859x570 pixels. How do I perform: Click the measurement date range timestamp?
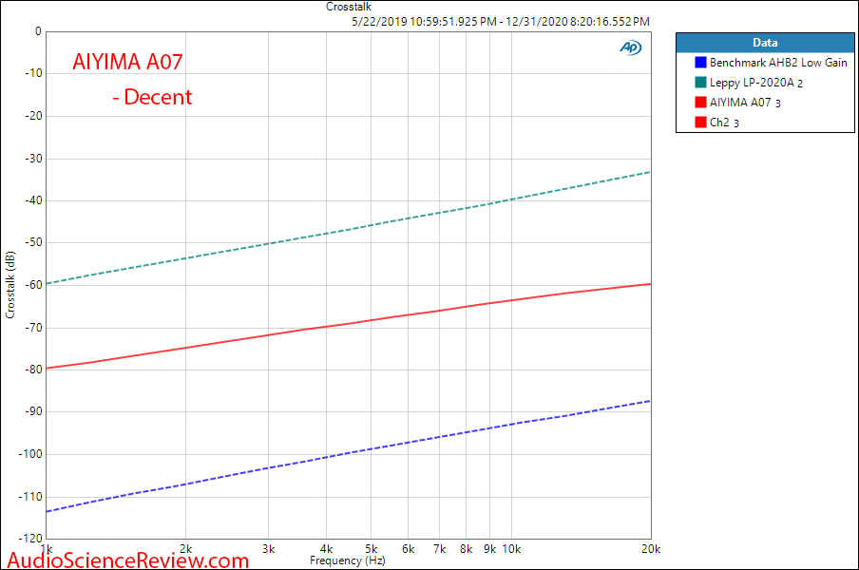point(500,22)
